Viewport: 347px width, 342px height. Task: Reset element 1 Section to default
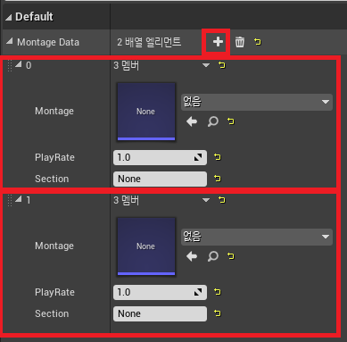click(x=218, y=313)
